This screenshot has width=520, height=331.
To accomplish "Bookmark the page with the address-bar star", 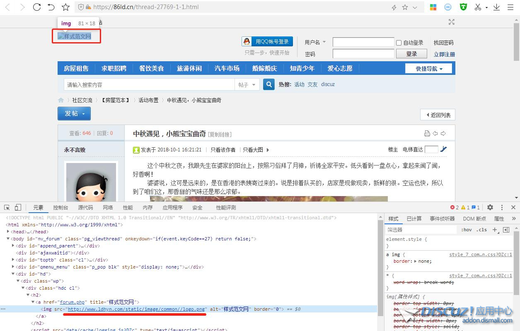I will pyautogui.click(x=405, y=7).
